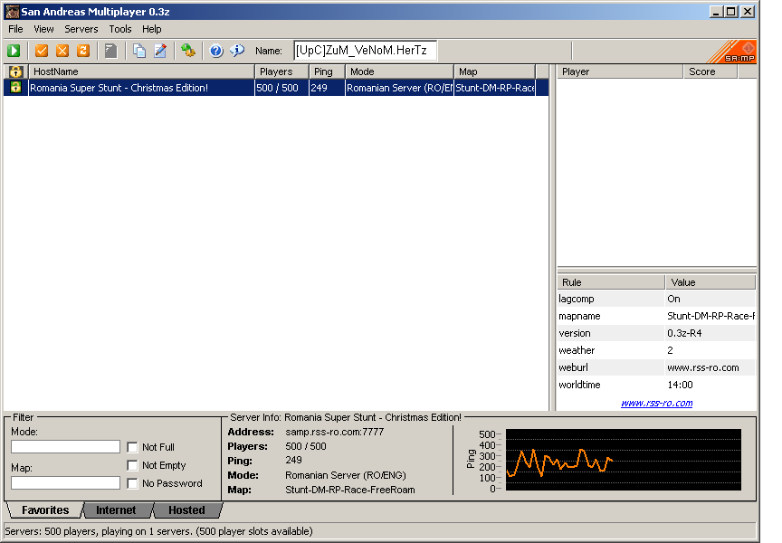Click the Player column header
The image size is (782, 543).
[620, 71]
